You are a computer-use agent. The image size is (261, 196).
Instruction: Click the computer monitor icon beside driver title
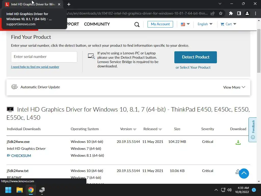coord(10,109)
